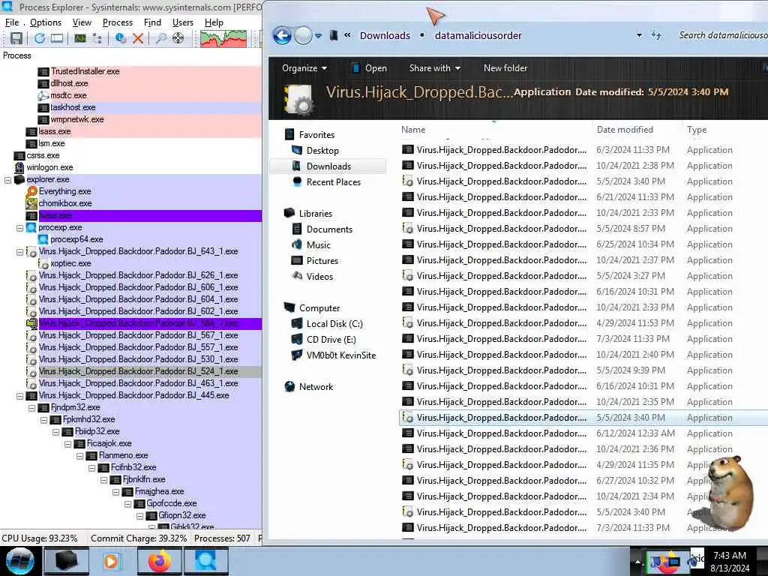
Task: Open the Share with dropdown
Action: pyautogui.click(x=434, y=68)
